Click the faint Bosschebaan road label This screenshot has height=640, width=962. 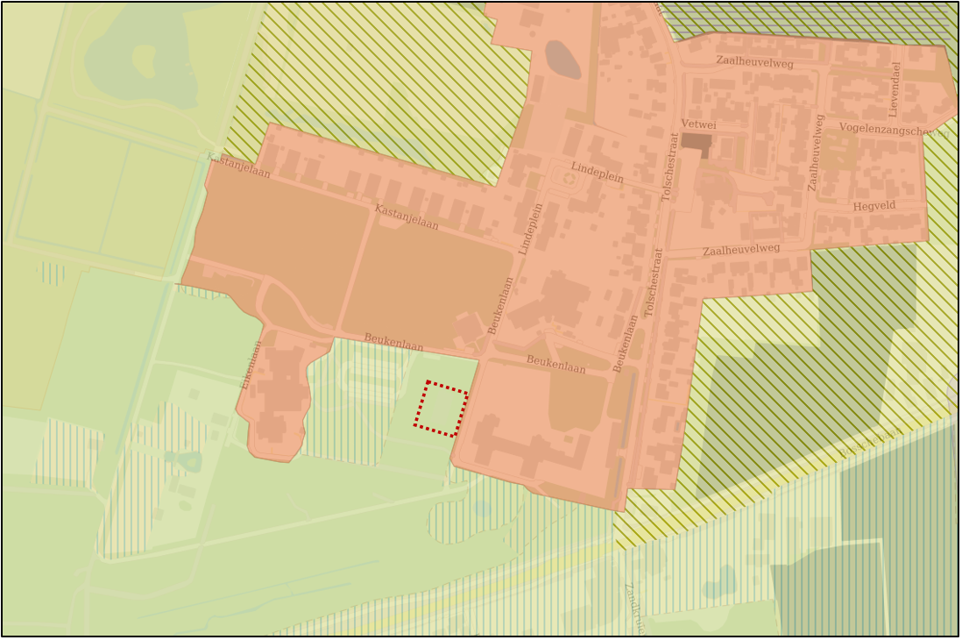click(x=871, y=443)
